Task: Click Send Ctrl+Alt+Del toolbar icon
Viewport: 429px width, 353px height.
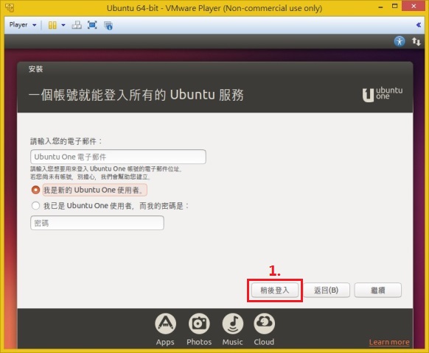Action: [77, 25]
